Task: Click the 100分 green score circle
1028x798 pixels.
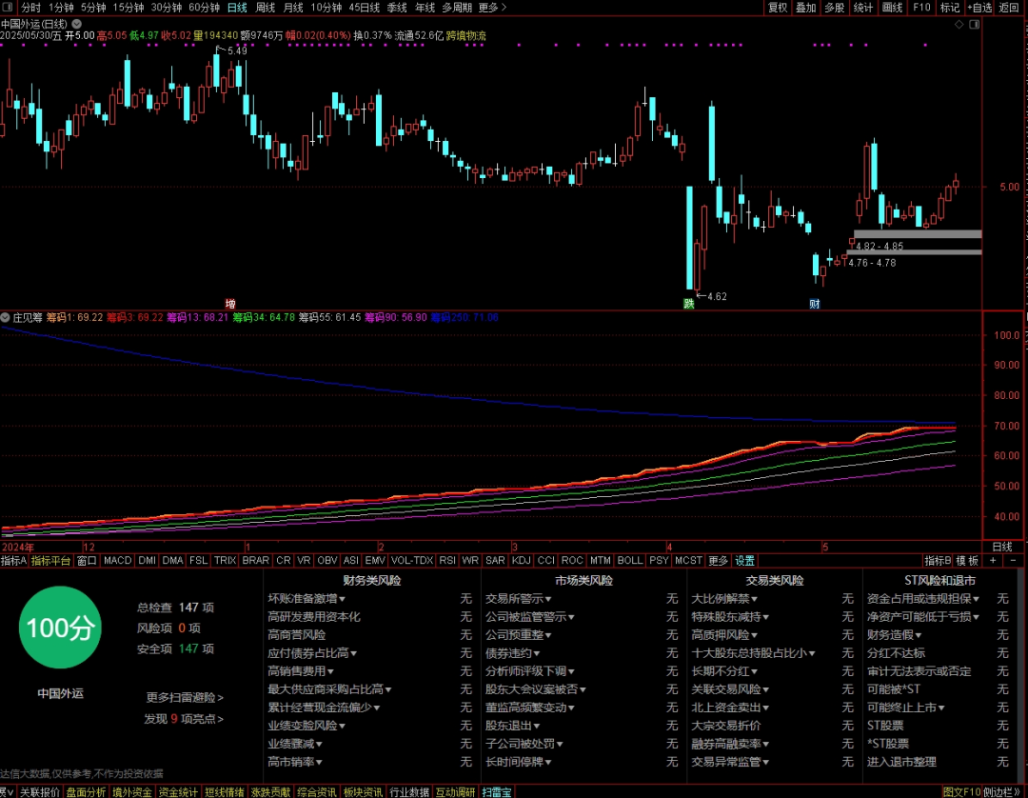Action: 60,628
